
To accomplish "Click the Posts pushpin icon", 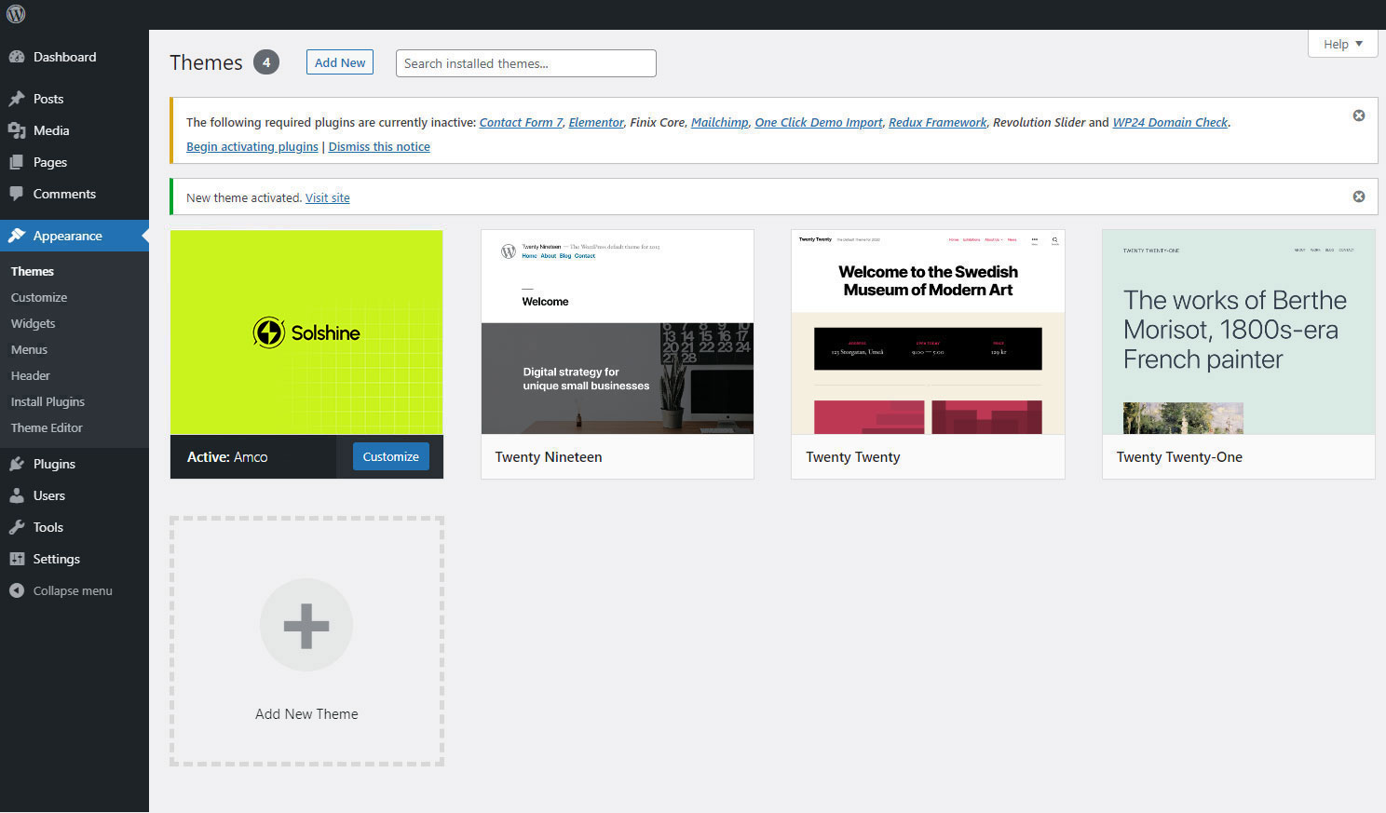I will [17, 99].
